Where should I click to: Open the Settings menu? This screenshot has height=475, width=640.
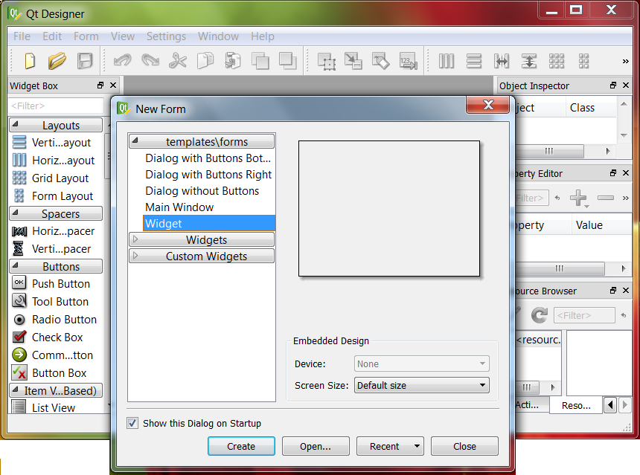click(166, 36)
